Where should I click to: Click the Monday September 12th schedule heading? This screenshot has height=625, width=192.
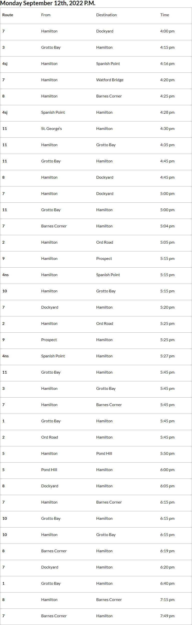click(x=48, y=3)
